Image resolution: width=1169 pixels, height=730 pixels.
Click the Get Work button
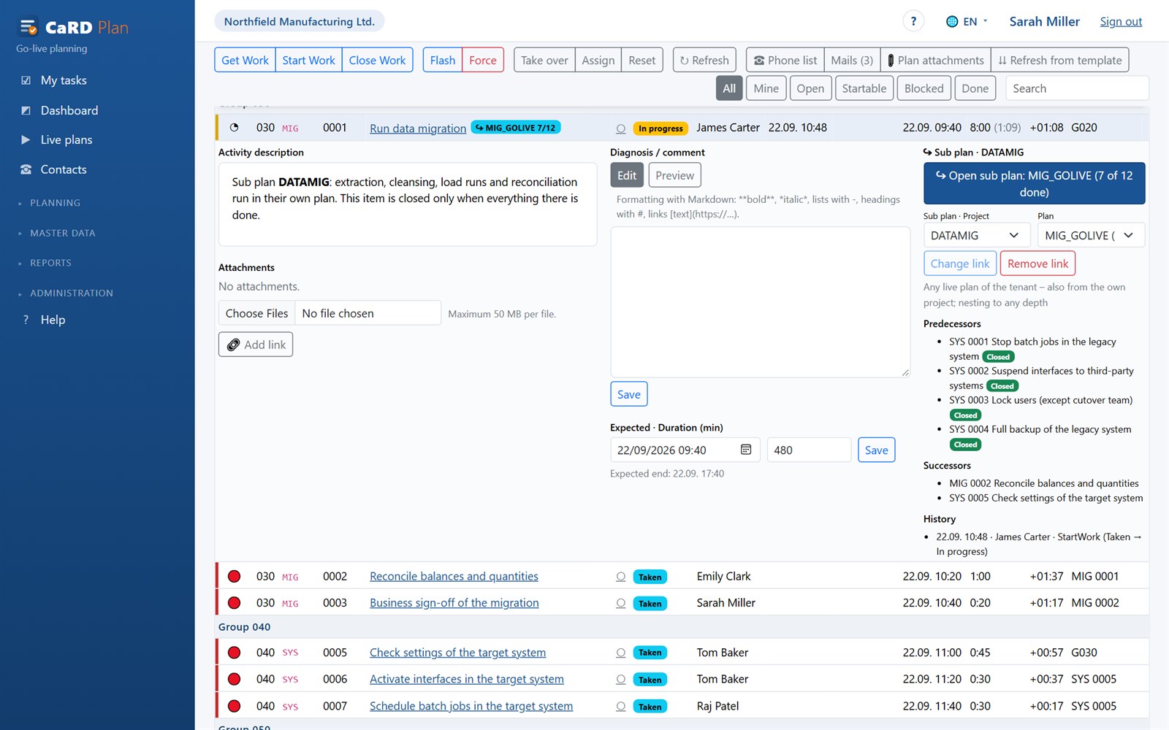[x=245, y=61]
